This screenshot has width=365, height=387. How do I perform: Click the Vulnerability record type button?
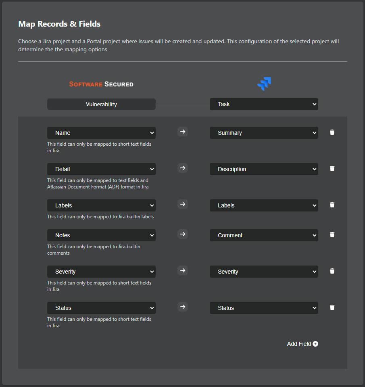[101, 104]
